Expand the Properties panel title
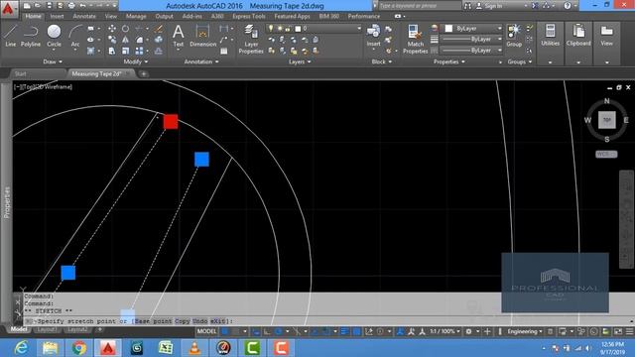Image resolution: width=635 pixels, height=357 pixels. 449,61
